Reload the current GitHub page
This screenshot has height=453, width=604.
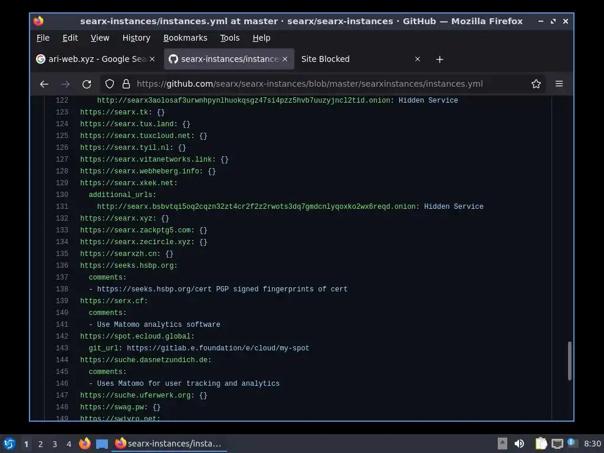[87, 84]
